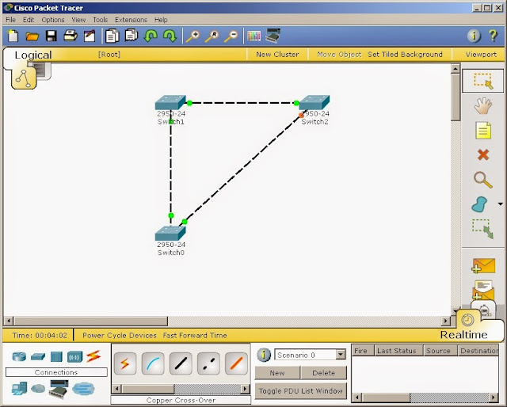The height and width of the screenshot is (407, 507).
Task: Click the New Cluster button
Action: coord(277,55)
